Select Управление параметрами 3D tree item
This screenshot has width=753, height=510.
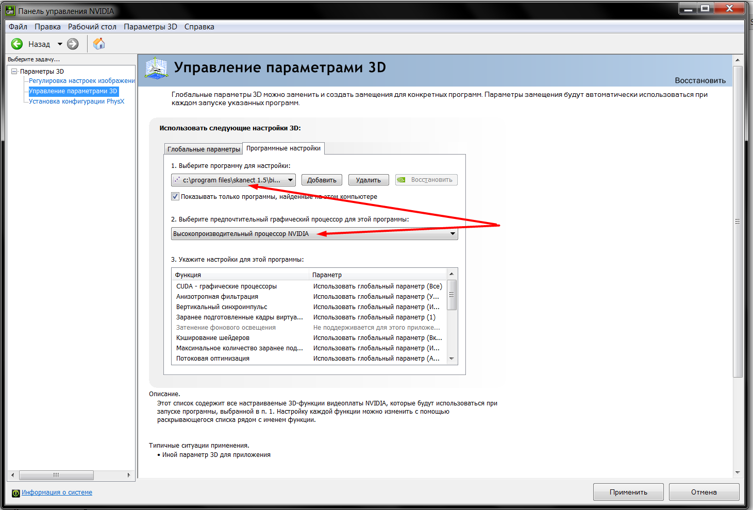click(73, 91)
